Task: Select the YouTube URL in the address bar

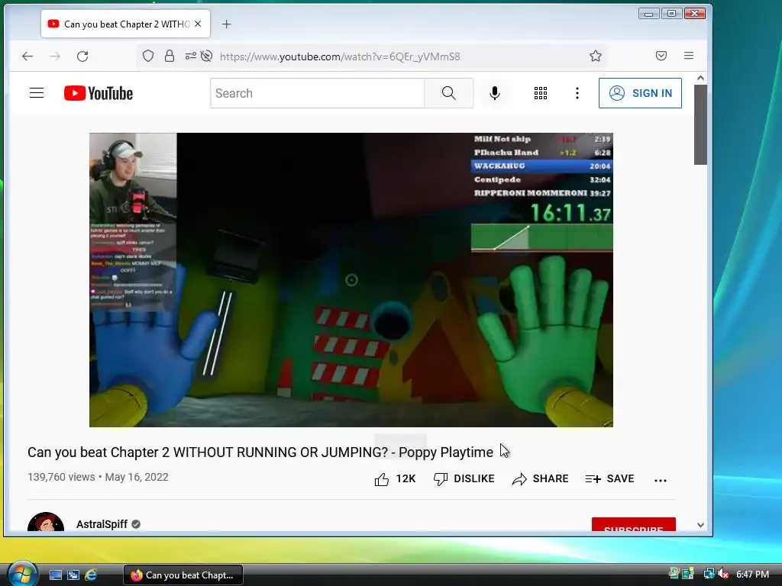Action: point(340,56)
